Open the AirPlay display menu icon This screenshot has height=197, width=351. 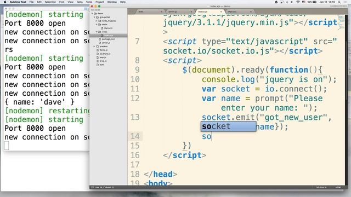click(x=281, y=2)
